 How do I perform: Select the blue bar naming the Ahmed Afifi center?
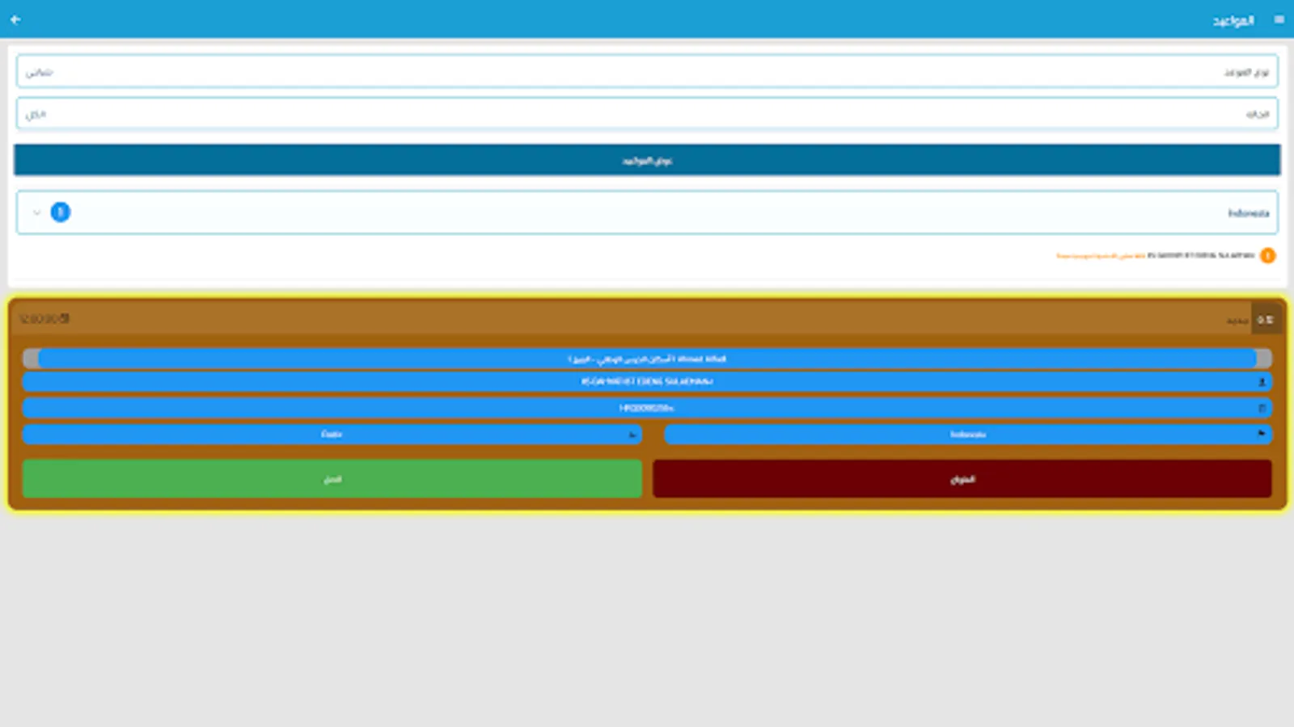coord(647,359)
